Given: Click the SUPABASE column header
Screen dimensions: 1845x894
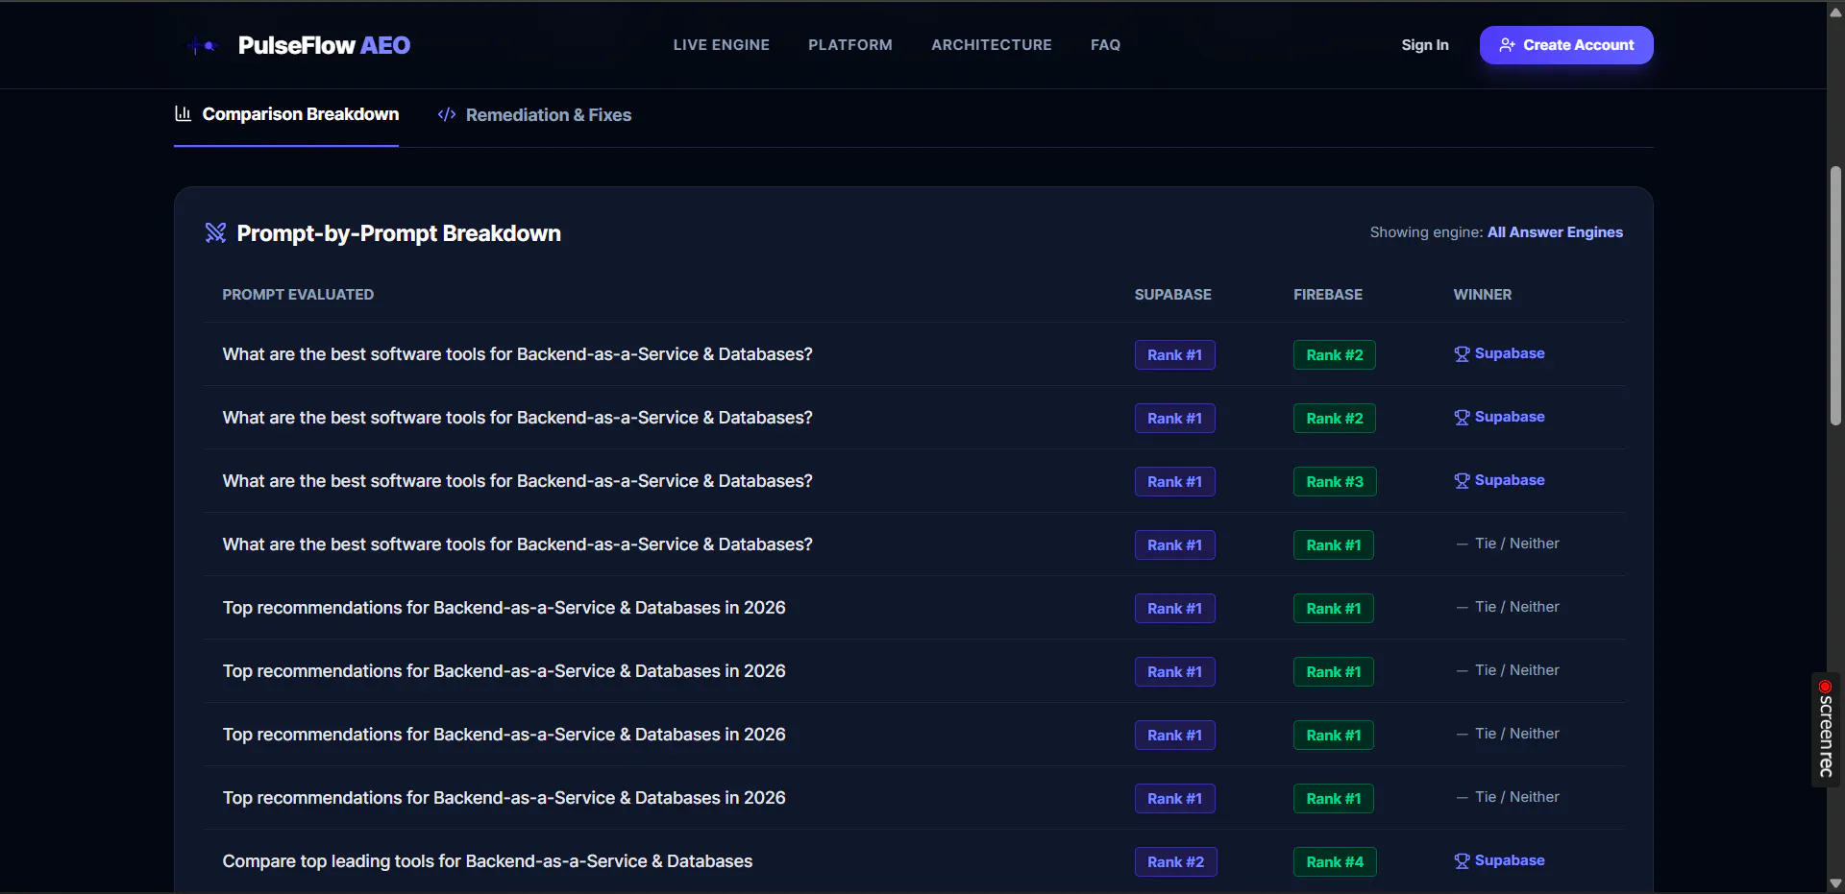Looking at the screenshot, I should [1172, 295].
